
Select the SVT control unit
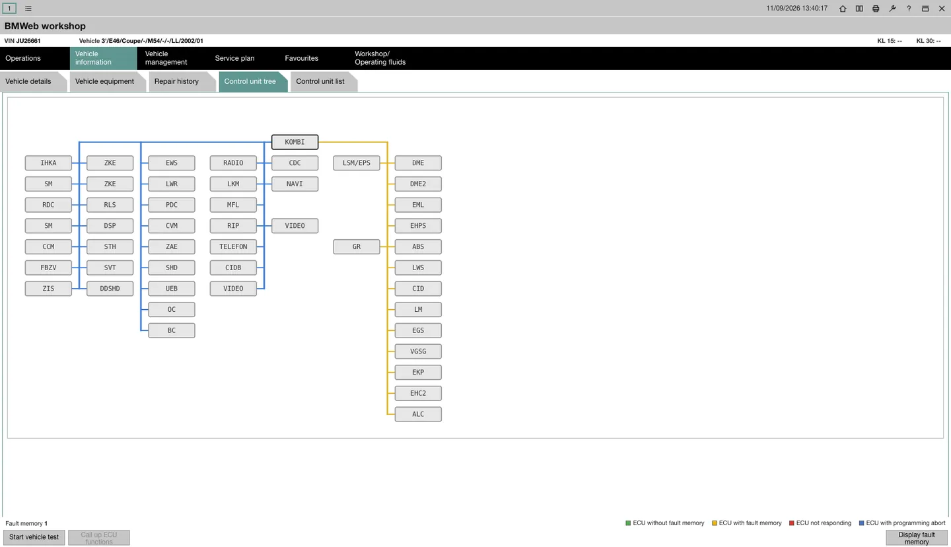pos(110,268)
